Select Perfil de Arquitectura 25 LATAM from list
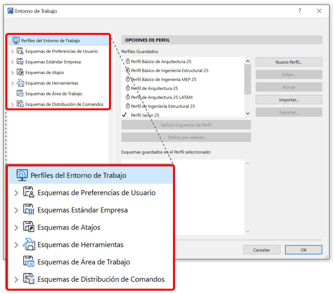Image resolution: width=334 pixels, height=294 pixels. point(162,97)
